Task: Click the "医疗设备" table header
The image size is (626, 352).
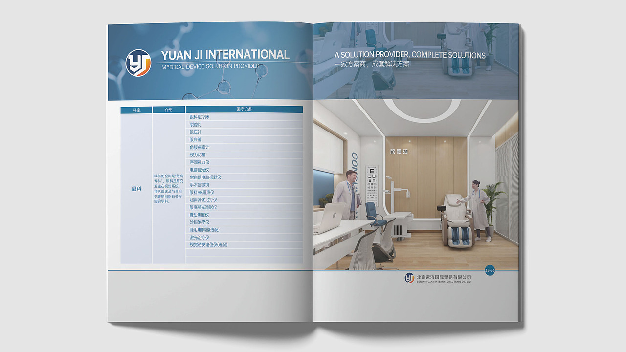Action: [244, 110]
